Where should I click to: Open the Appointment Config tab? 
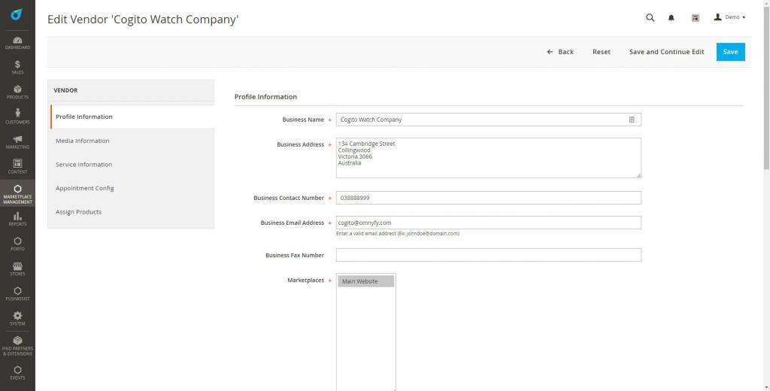131,188
